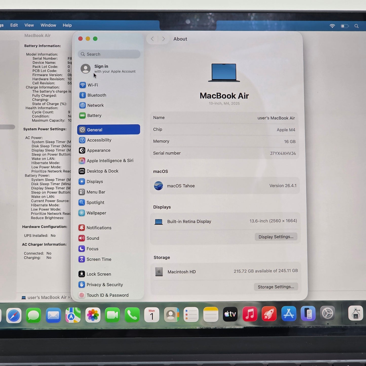366x366 pixels.
Task: Click the Wi-Fi menu bar icon
Action: 332,26
